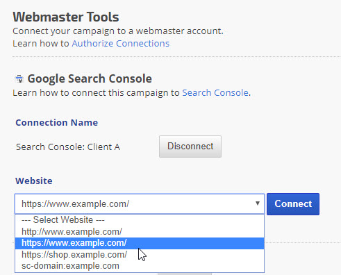
Task: Choose the '--- Select Website ---' option
Action: 140,220
